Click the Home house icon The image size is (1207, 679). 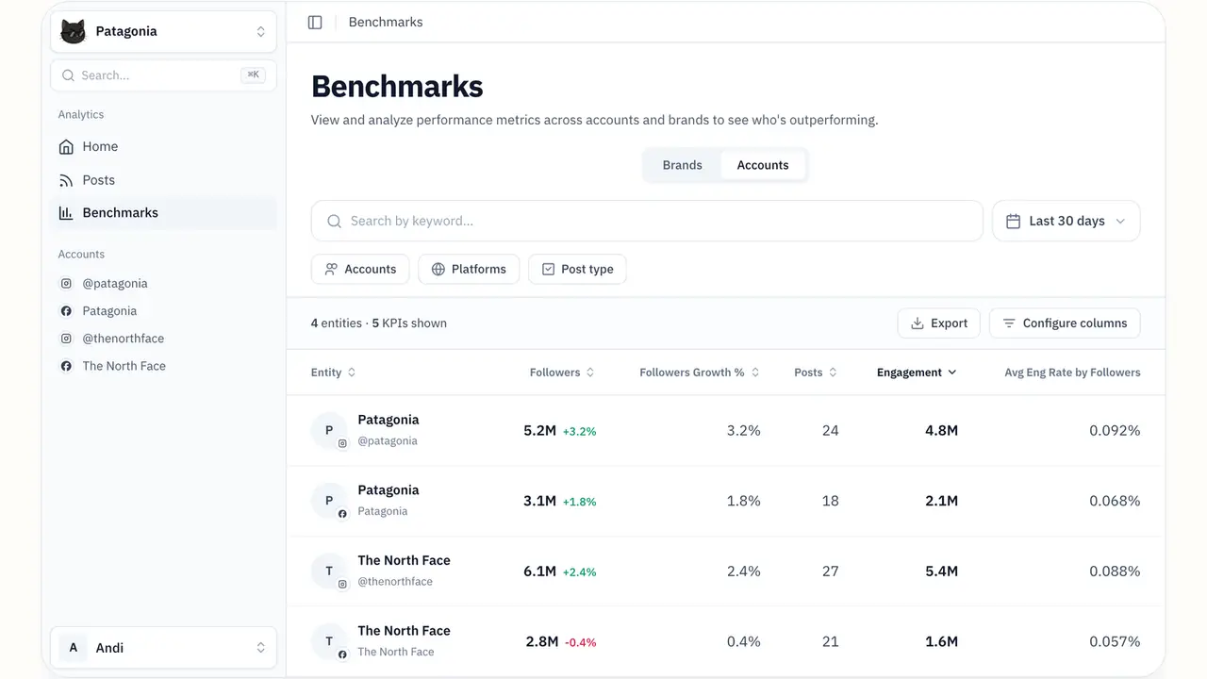[66, 146]
